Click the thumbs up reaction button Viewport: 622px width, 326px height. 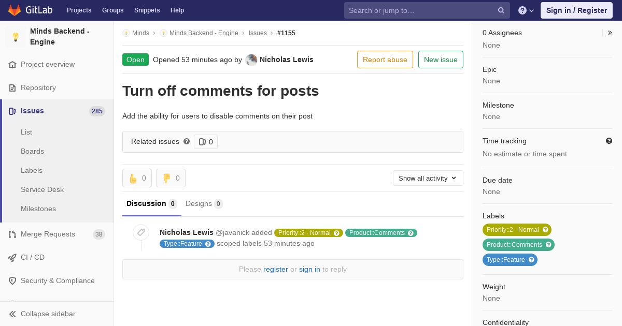point(137,178)
